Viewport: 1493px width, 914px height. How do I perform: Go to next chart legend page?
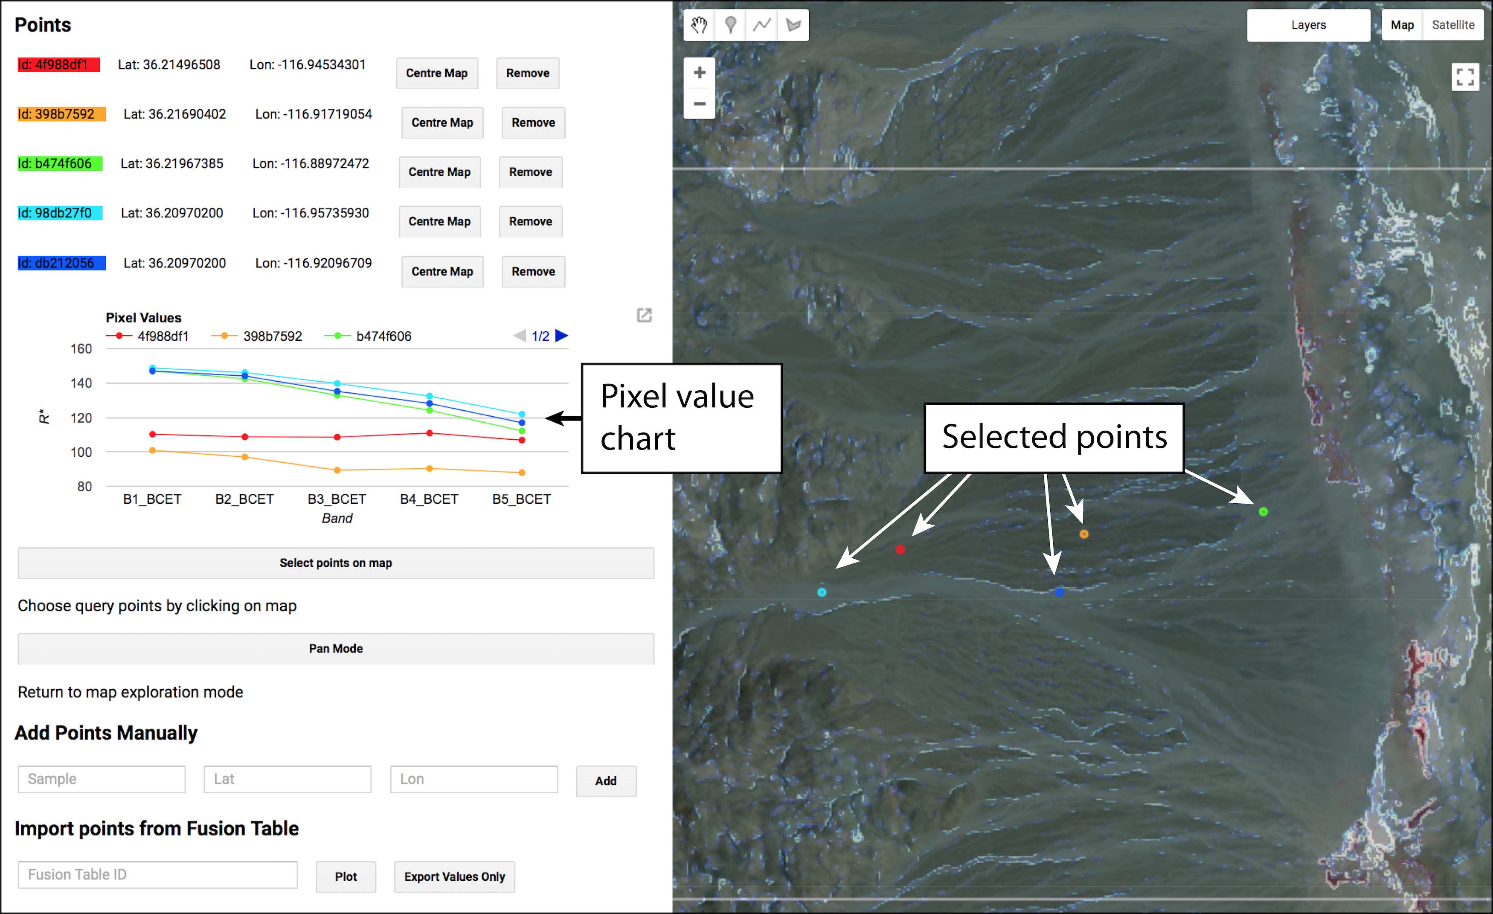562,336
